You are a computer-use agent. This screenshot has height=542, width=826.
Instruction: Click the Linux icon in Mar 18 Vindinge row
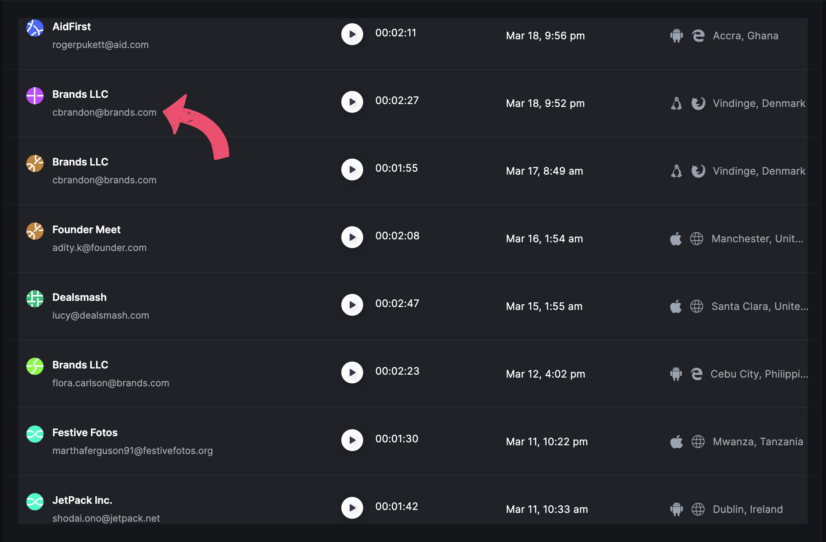click(x=676, y=103)
